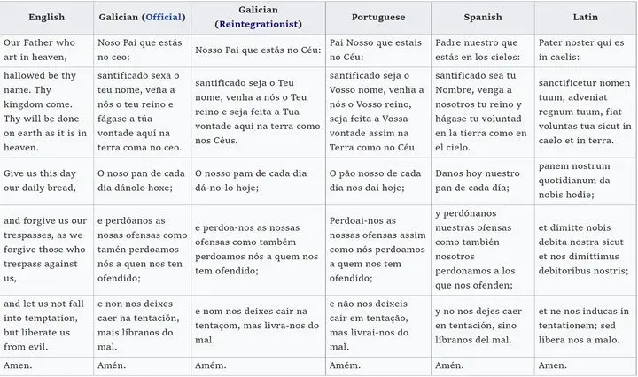Viewport: 638px width, 377px height.
Task: Click the 'Our Father who art in heaven' cell
Action: [x=46, y=50]
